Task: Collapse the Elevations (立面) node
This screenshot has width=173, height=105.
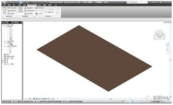Action: pos(5,47)
